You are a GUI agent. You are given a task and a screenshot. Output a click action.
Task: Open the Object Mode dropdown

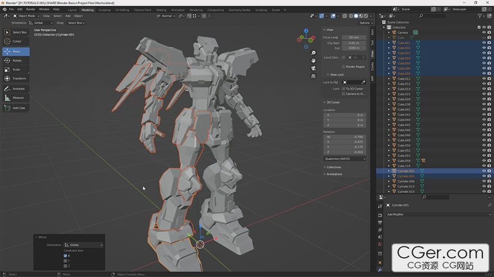[26, 16]
